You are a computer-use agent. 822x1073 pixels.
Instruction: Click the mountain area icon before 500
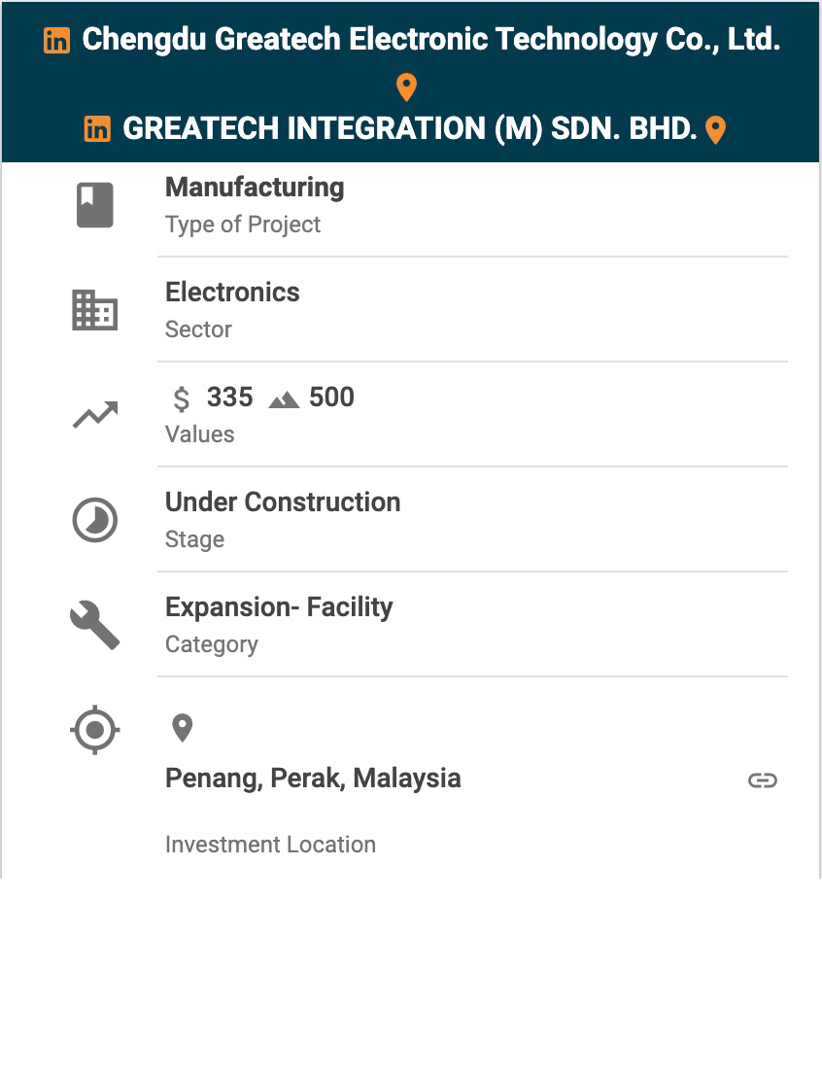[x=284, y=398]
